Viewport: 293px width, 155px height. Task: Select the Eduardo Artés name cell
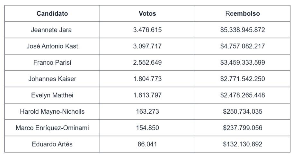(52, 144)
